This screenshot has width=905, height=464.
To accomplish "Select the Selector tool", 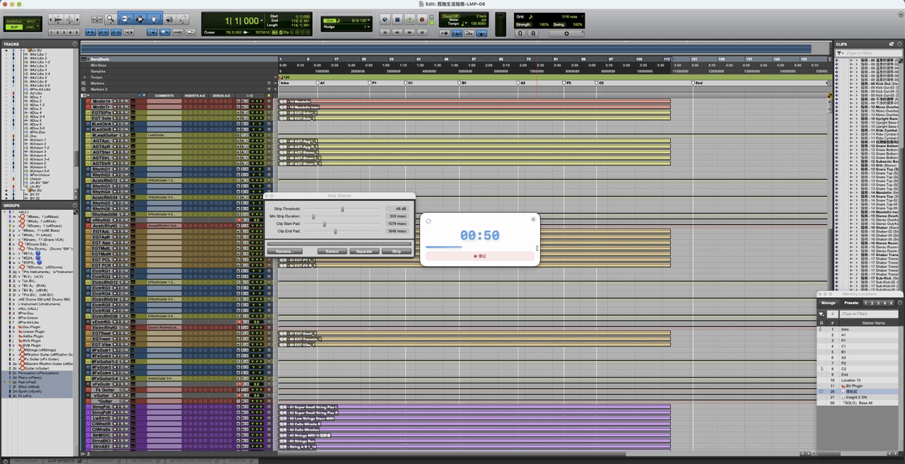I will (x=140, y=19).
